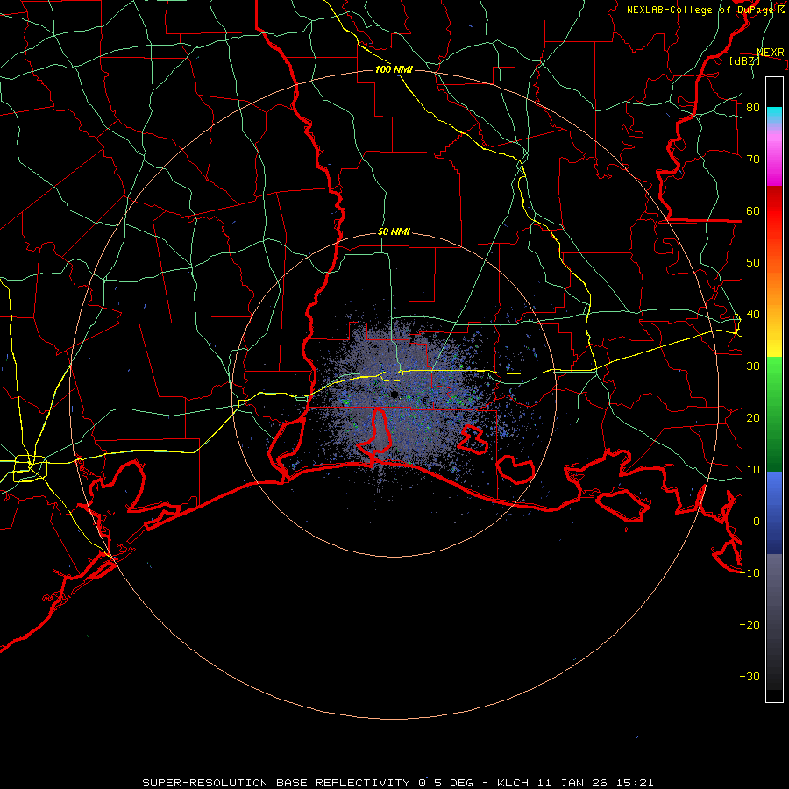
Task: Click the 20 value on the dBZ scale
Action: click(753, 417)
